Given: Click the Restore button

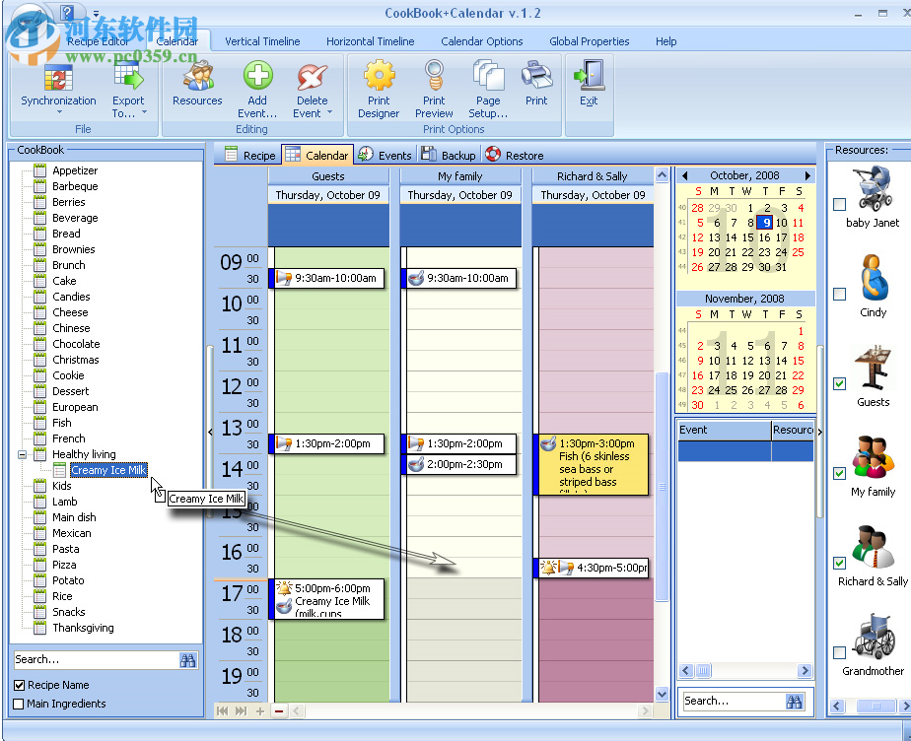Looking at the screenshot, I should 515,155.
